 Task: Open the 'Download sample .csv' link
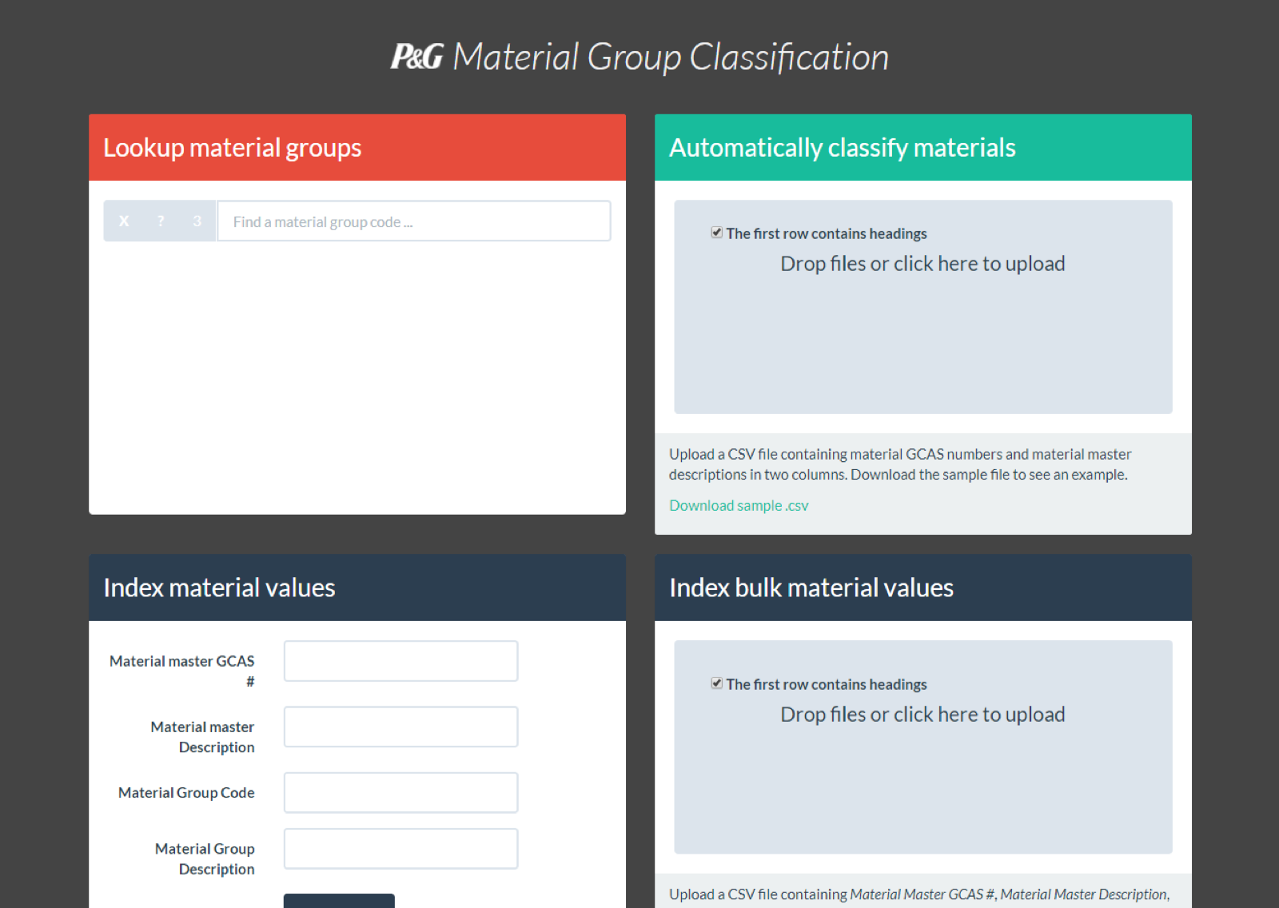[739, 505]
